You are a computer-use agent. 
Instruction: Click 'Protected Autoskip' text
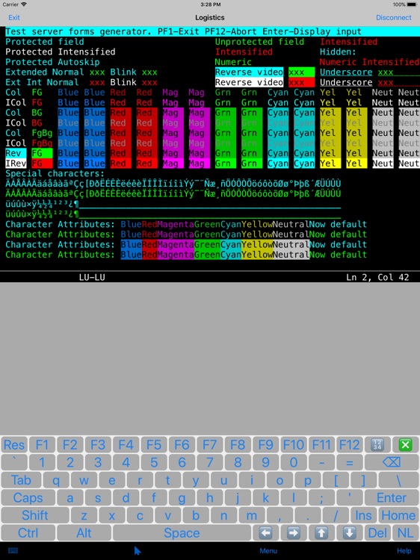point(52,62)
